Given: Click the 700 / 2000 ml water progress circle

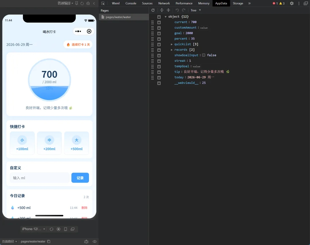Looking at the screenshot, I should tap(49, 80).
